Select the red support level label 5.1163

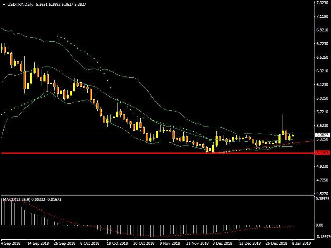tap(321, 153)
